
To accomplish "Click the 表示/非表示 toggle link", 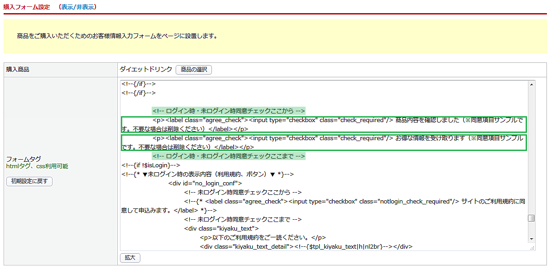I will point(77,7).
